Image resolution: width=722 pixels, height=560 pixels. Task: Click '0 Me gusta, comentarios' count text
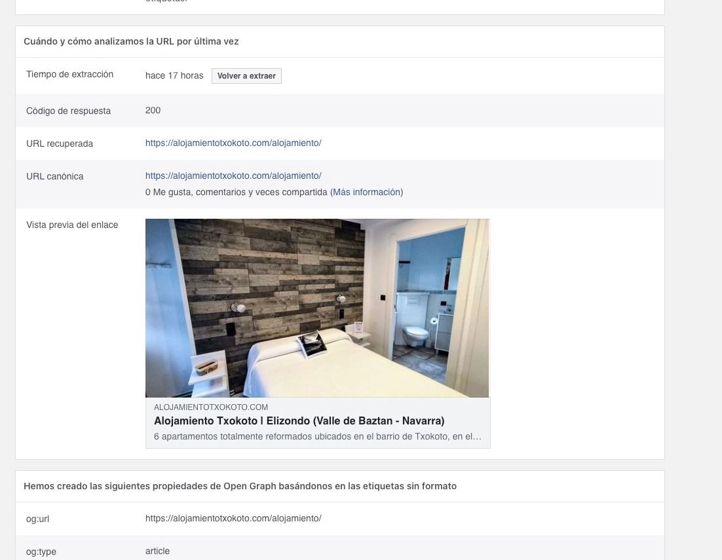(237, 193)
